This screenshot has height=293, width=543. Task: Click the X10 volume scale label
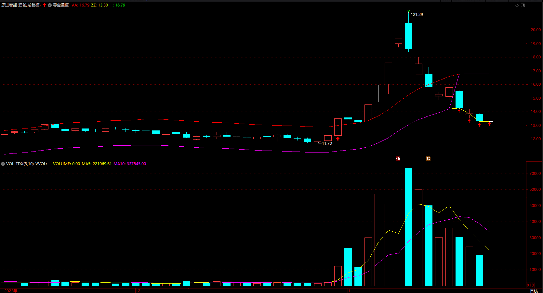(530, 285)
